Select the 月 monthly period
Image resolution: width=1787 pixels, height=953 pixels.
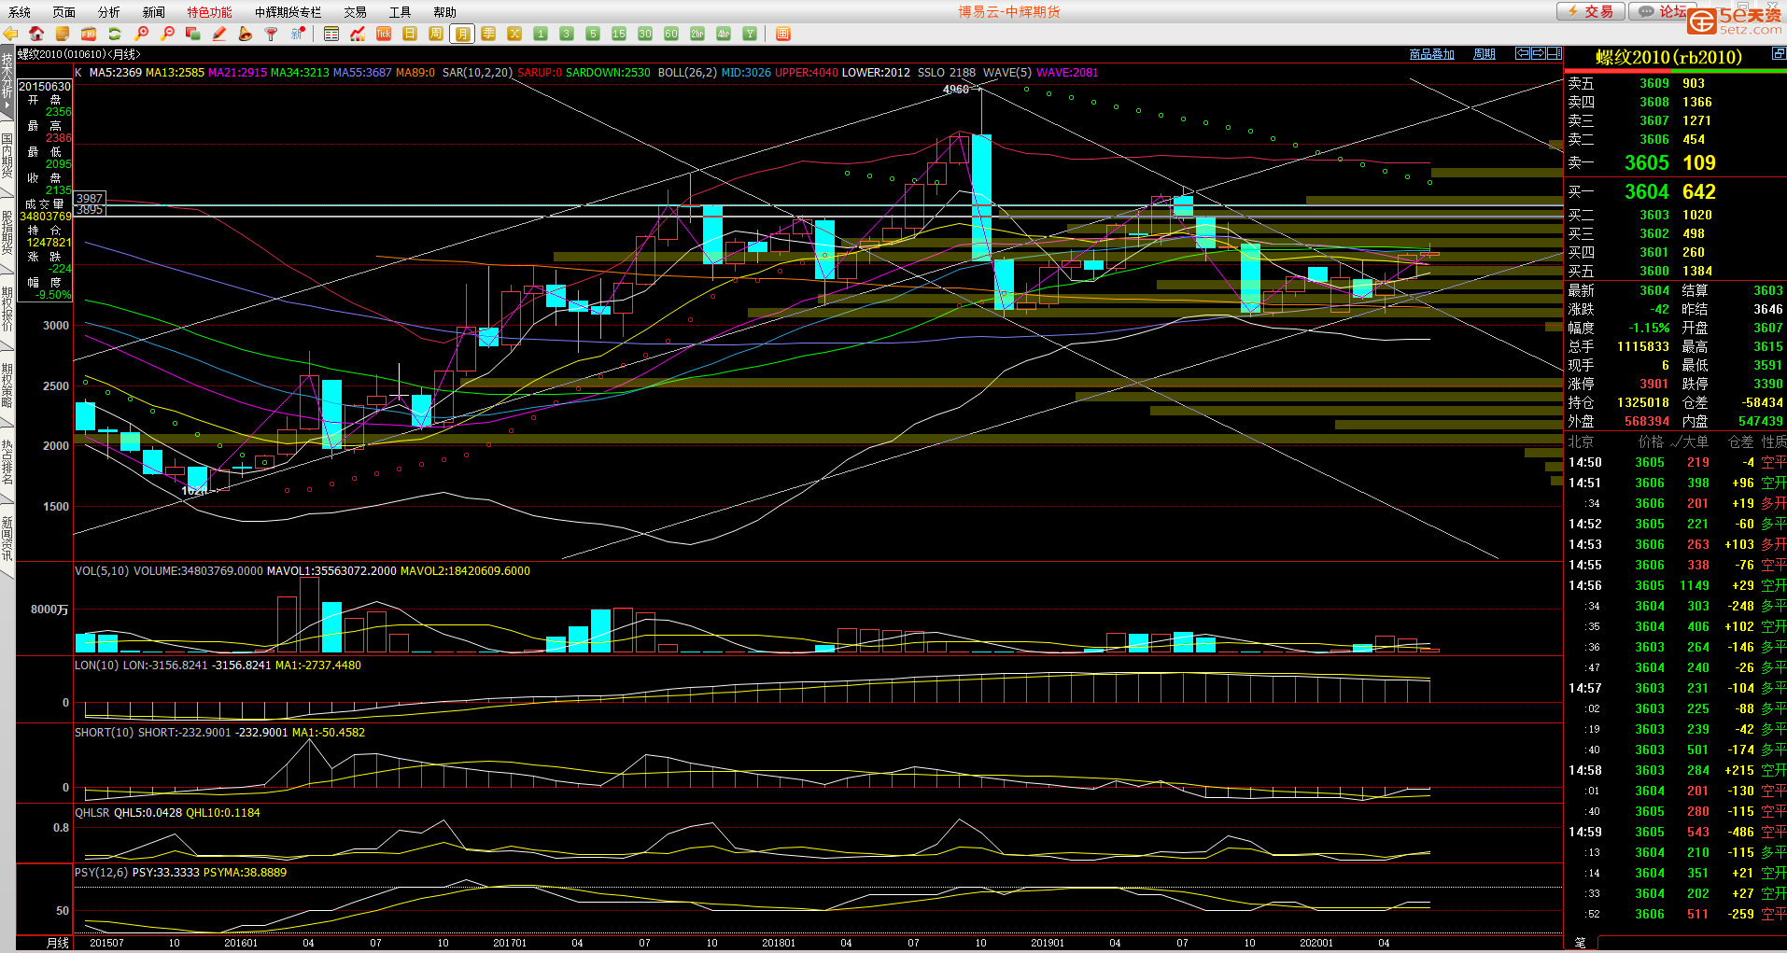point(462,34)
